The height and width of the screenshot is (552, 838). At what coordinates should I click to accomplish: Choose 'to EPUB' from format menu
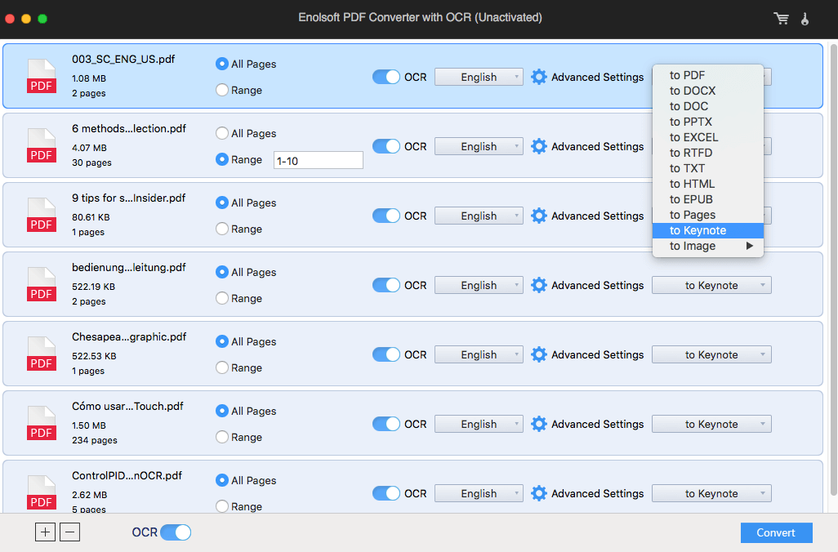707,199
